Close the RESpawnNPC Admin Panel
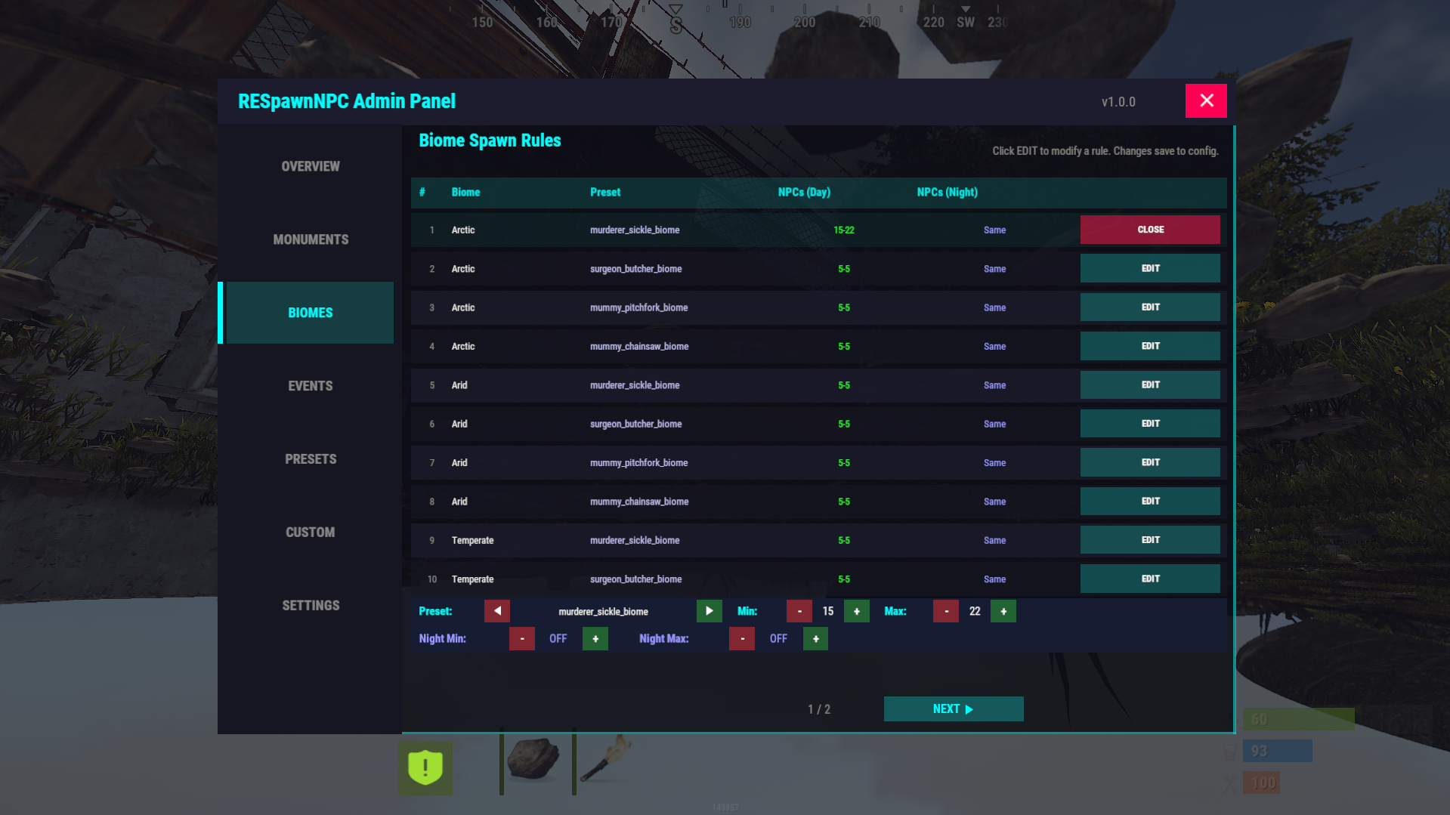The width and height of the screenshot is (1450, 815). tap(1205, 101)
